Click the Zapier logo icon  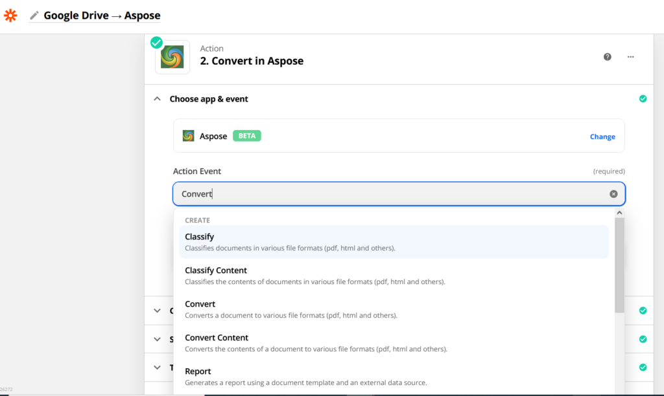(10, 16)
